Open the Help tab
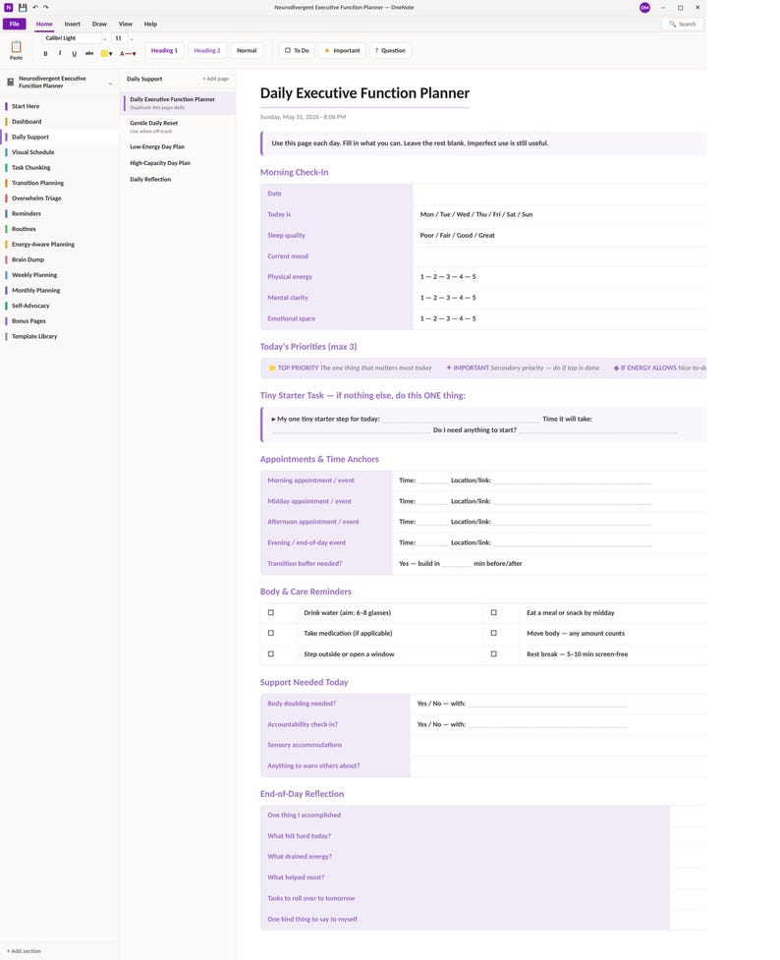This screenshot has width=780, height=960. (150, 24)
